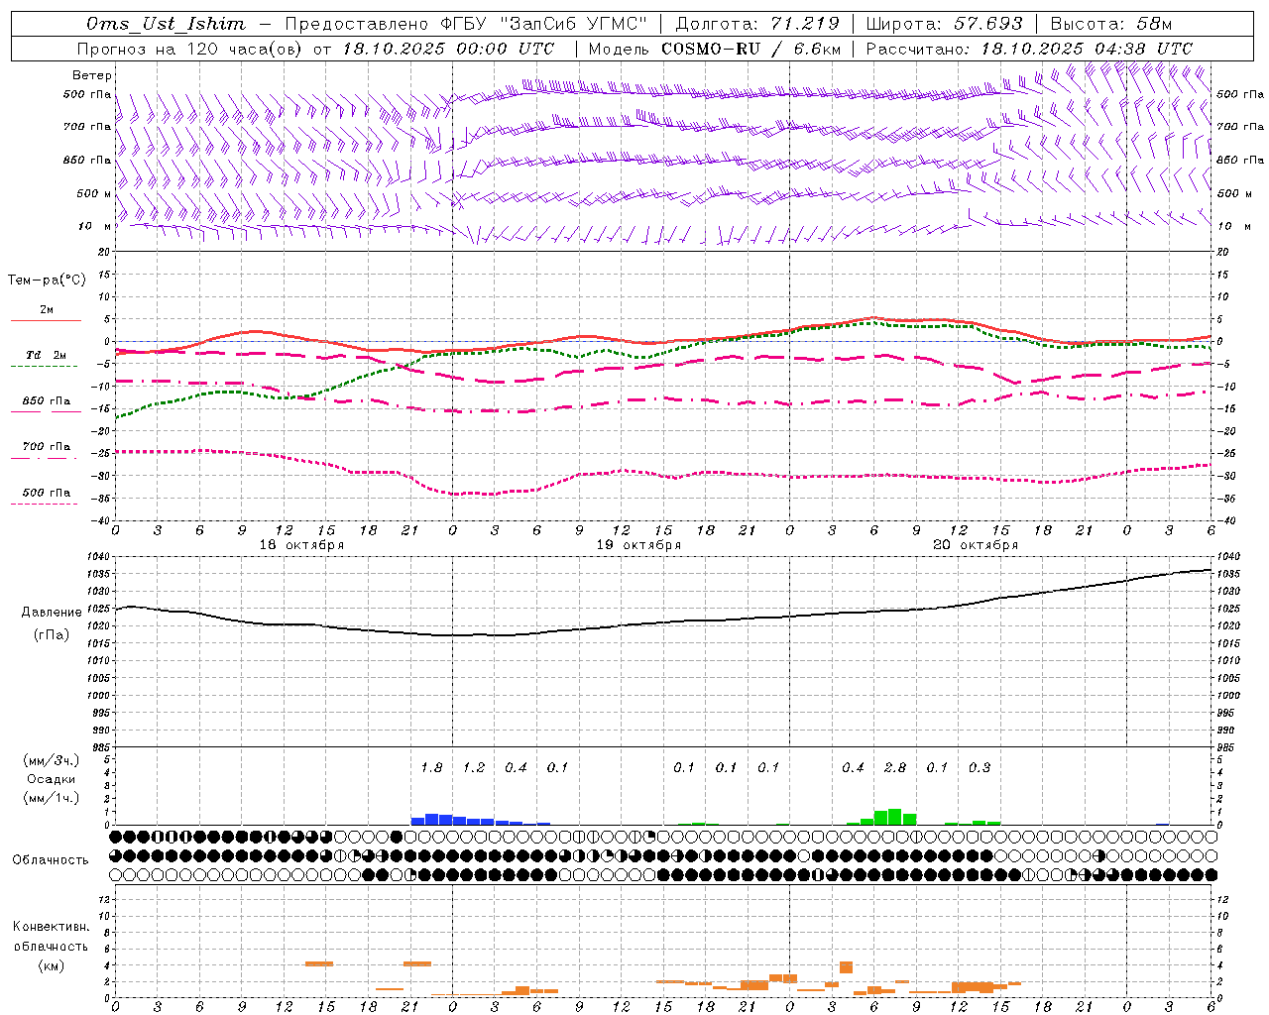The width and height of the screenshot is (1269, 1015).
Task: Click the "18 октября" date label
Action: tap(301, 545)
